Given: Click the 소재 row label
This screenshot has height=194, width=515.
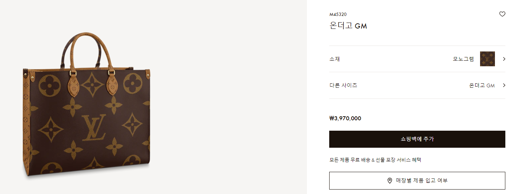Looking at the screenshot, I should tap(334, 59).
